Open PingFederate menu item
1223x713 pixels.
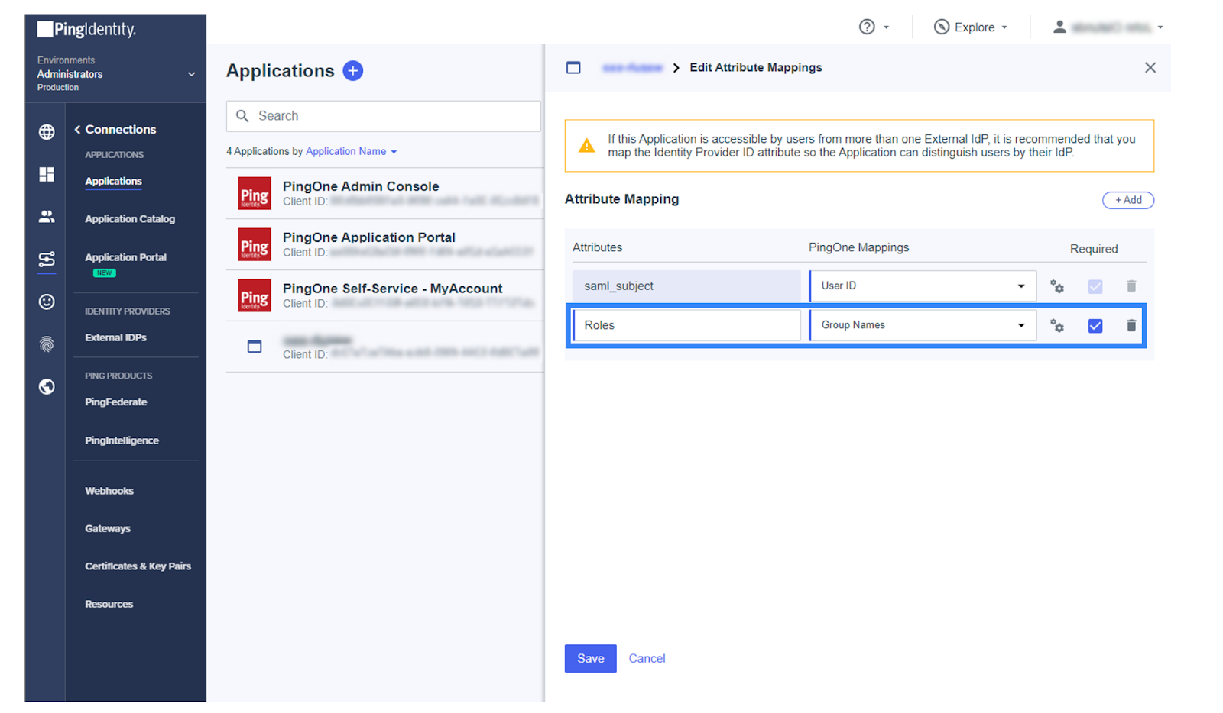click(x=116, y=402)
